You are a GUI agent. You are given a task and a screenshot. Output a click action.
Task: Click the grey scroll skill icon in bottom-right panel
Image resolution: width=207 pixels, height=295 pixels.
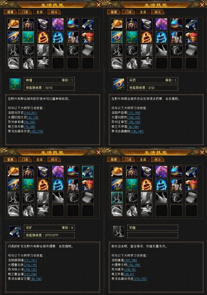click(x=191, y=198)
